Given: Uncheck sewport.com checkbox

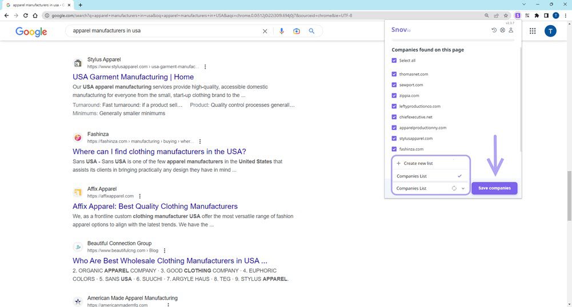Looking at the screenshot, I should point(394,85).
